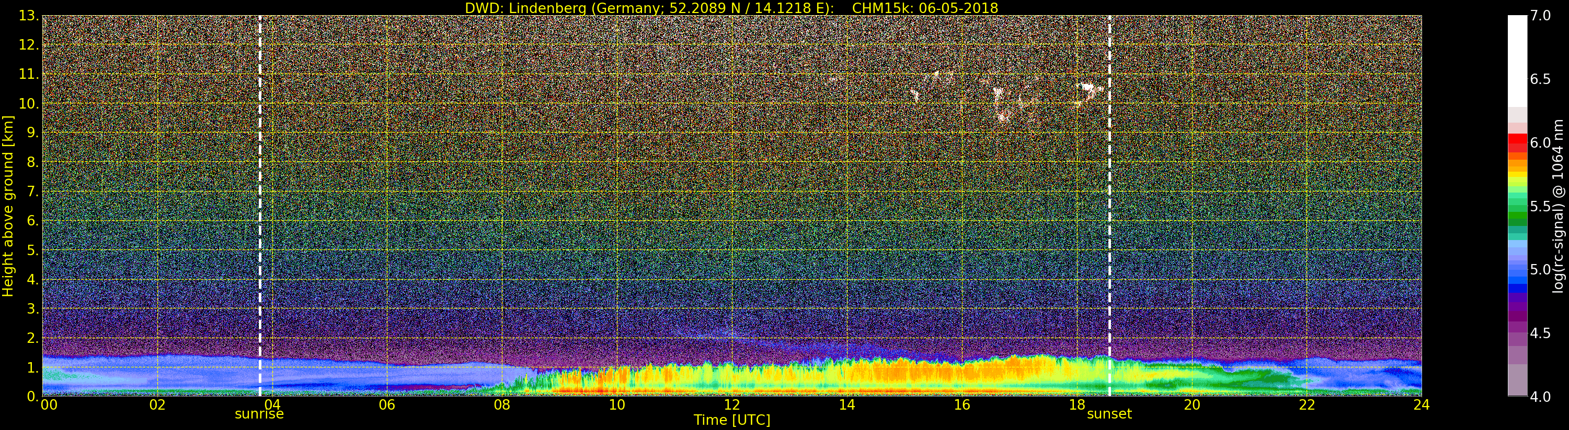Click the white cirrus cloud patch before sunset
The height and width of the screenshot is (430, 1569).
click(1089, 91)
